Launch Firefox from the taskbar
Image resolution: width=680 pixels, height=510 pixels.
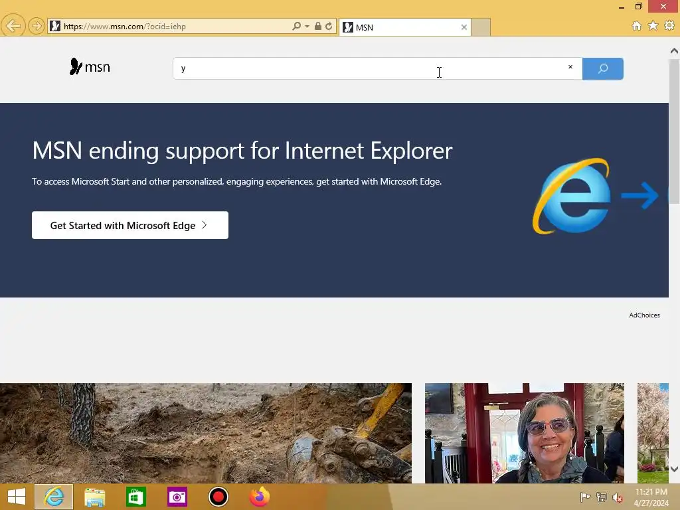point(260,497)
